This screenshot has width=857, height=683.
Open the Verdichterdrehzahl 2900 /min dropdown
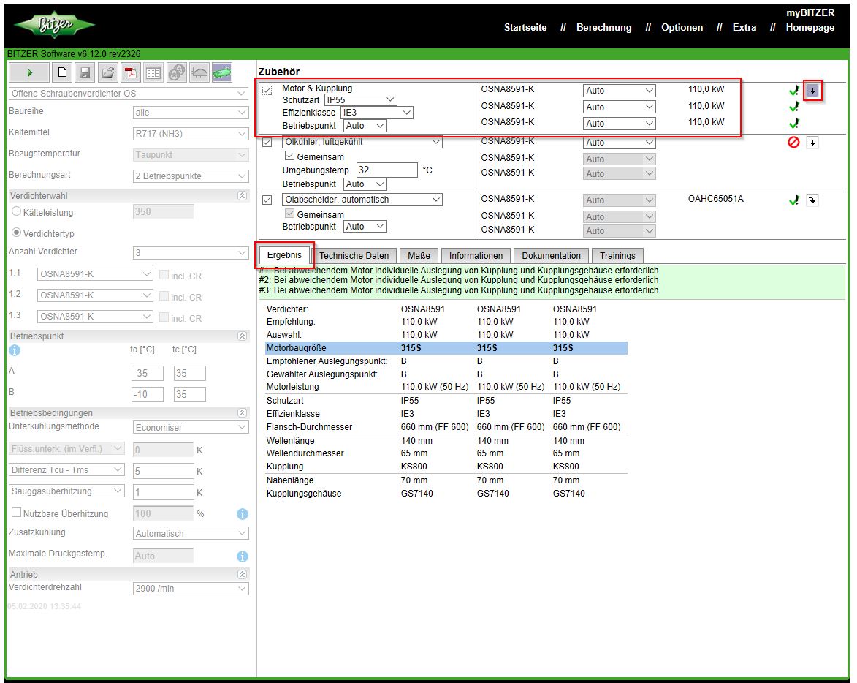[x=191, y=589]
